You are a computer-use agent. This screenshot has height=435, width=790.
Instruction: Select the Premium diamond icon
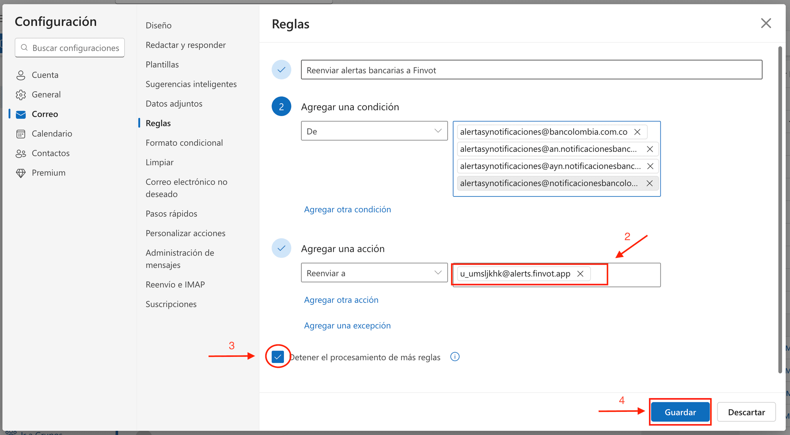[21, 173]
